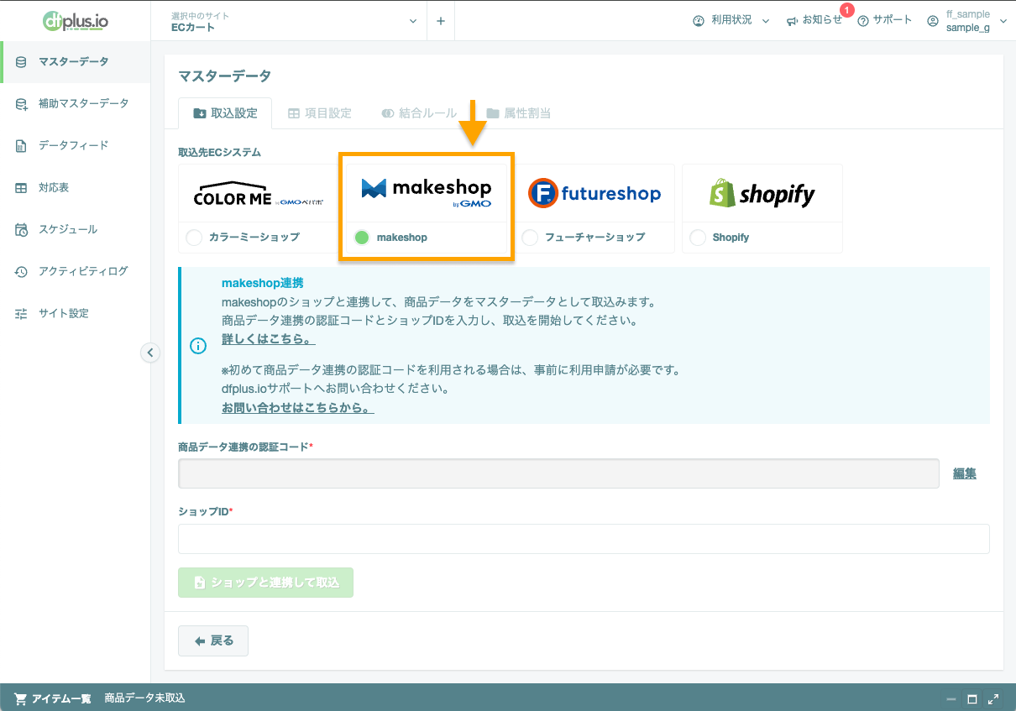Switch to the 項目設定 tab

pyautogui.click(x=319, y=113)
